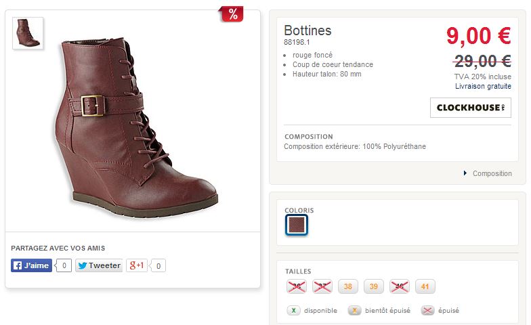531x325 pixels.
Task: Click the red percent sale badge
Action: [x=233, y=14]
